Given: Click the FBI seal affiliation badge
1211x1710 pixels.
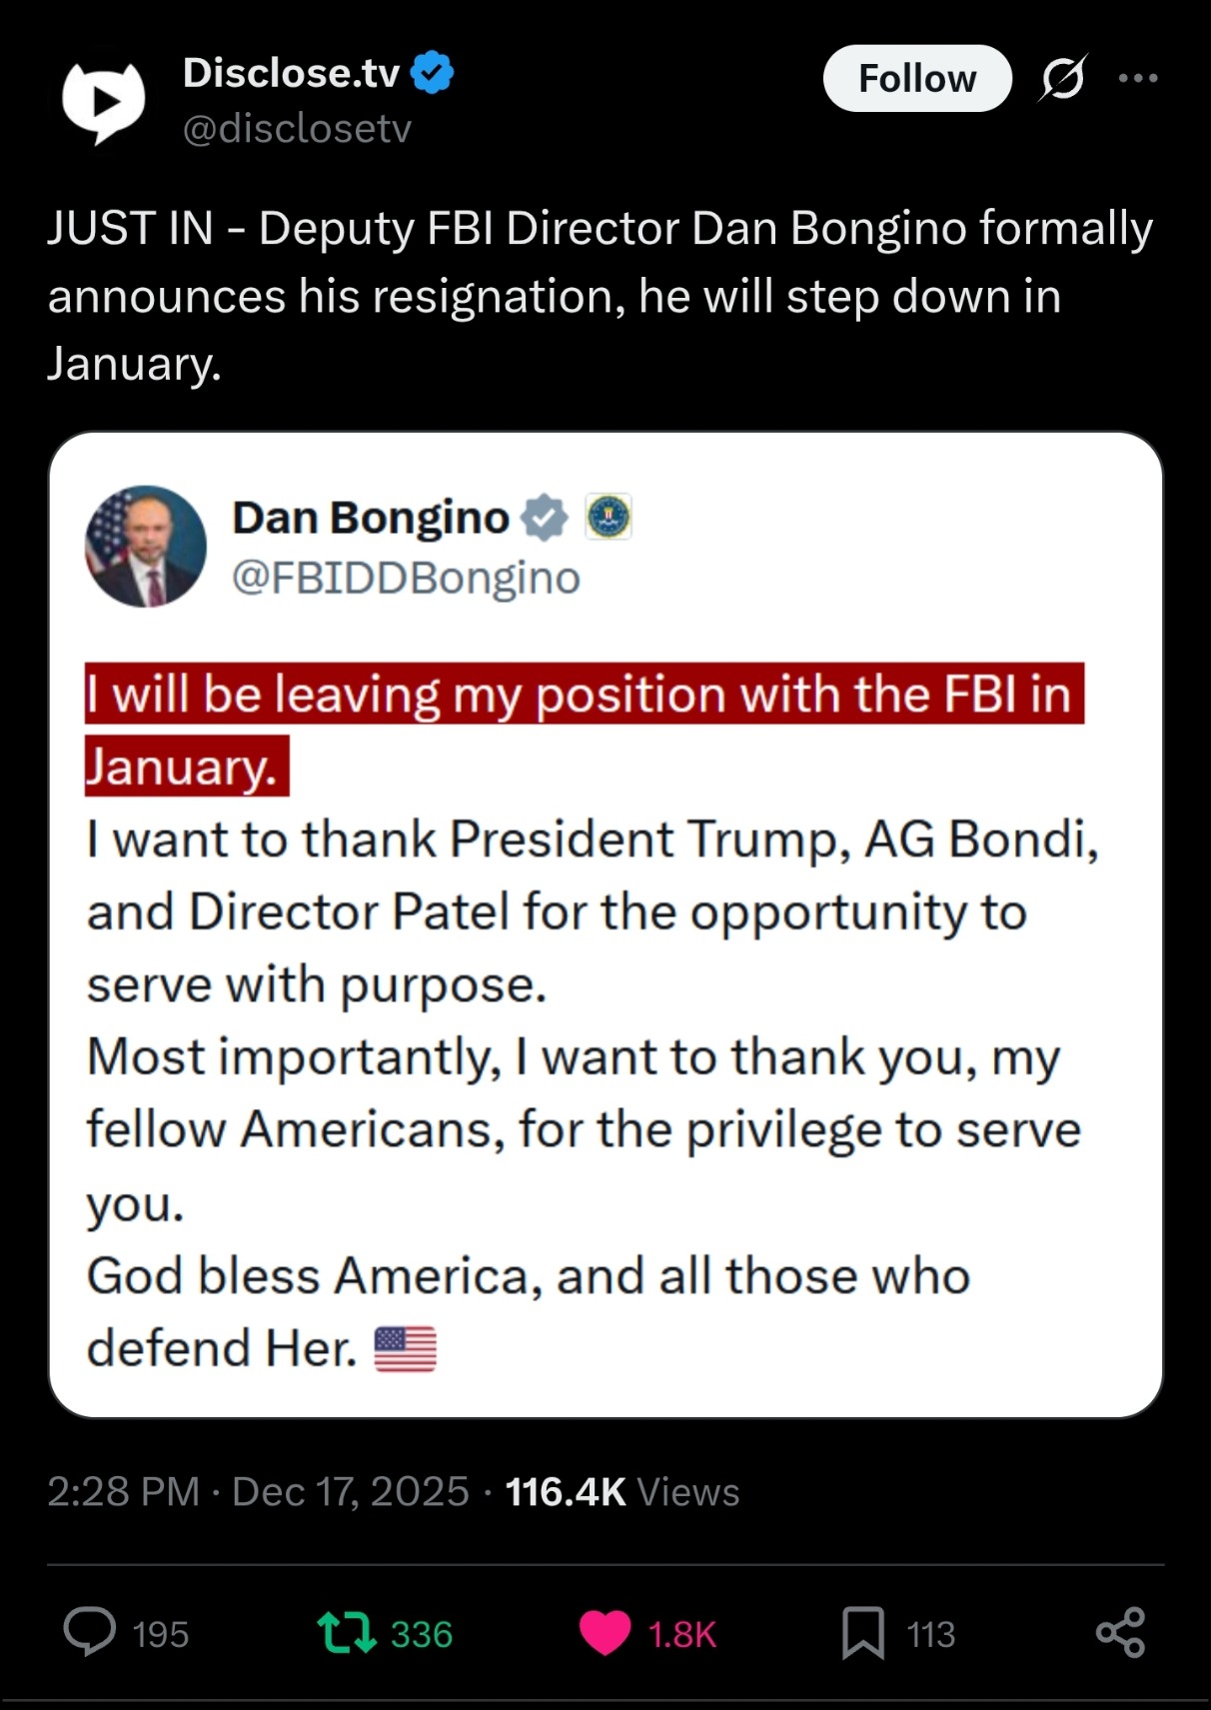Looking at the screenshot, I should (x=607, y=518).
